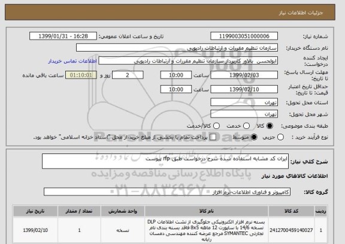
Task: Click the response deadline date 1399/02/03
Action: (x=244, y=75)
